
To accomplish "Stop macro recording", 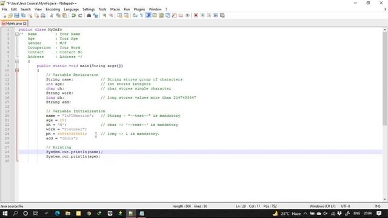I will point(202,15).
